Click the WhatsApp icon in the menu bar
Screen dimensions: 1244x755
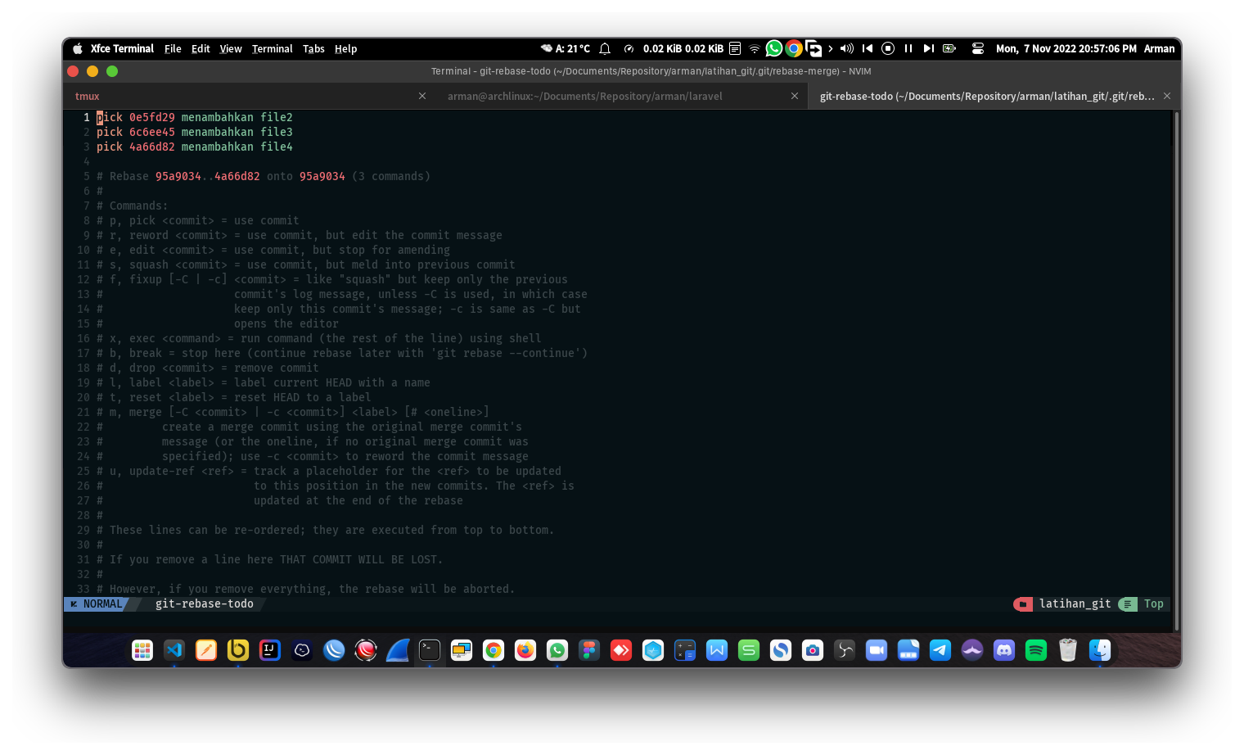point(773,48)
